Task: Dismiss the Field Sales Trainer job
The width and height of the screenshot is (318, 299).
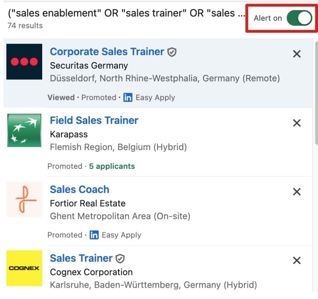Action: point(297,123)
